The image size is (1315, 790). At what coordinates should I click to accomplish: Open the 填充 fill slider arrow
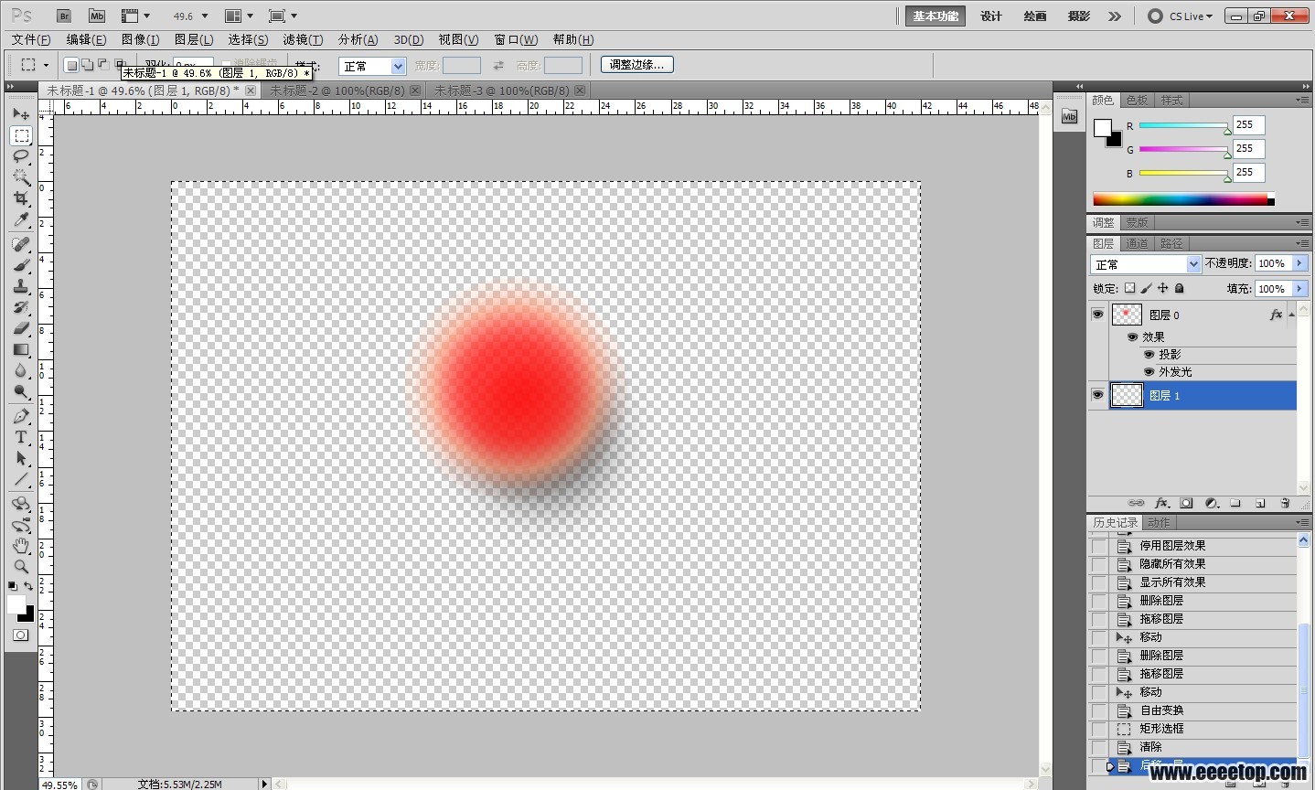click(1299, 289)
